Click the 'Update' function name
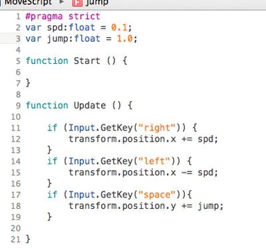 coord(90,106)
